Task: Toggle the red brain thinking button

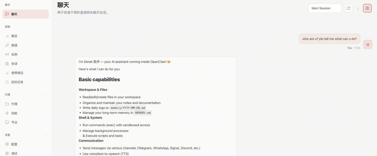Action: pyautogui.click(x=367, y=8)
